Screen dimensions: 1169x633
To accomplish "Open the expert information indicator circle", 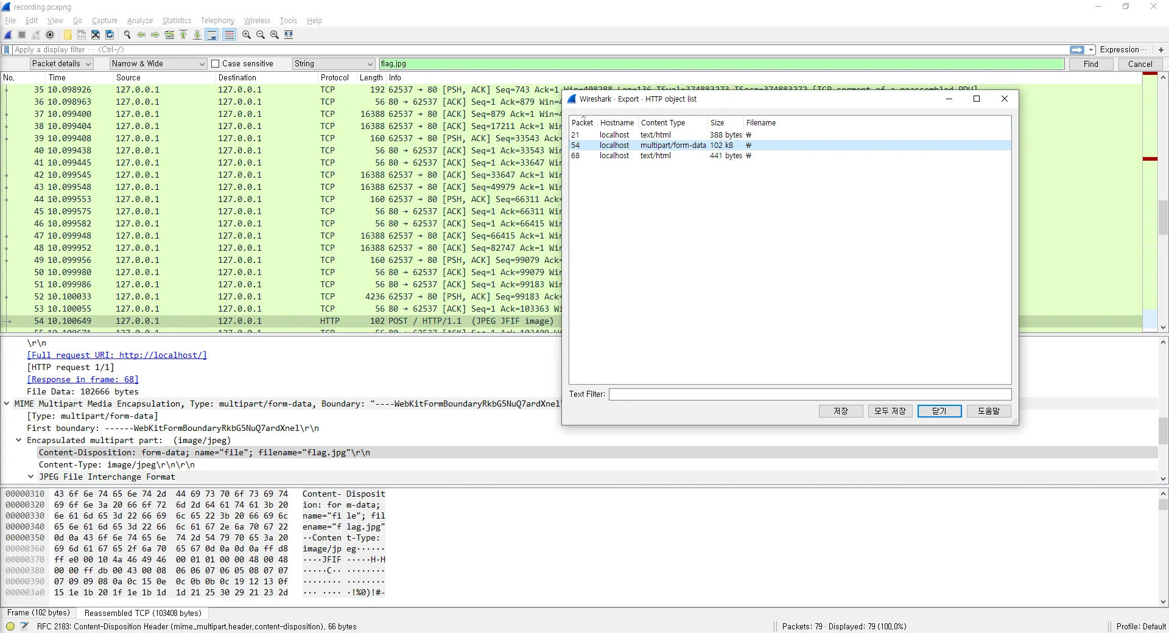I will point(10,626).
